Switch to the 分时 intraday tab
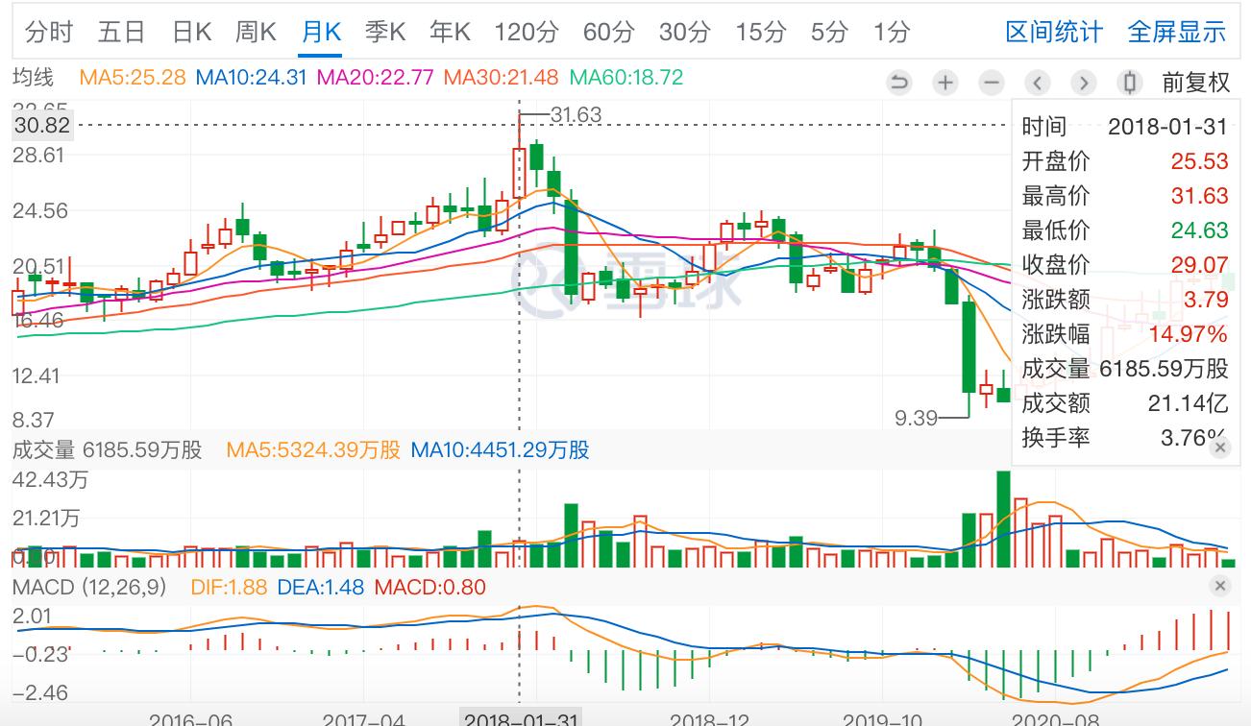The width and height of the screenshot is (1251, 726). [48, 32]
